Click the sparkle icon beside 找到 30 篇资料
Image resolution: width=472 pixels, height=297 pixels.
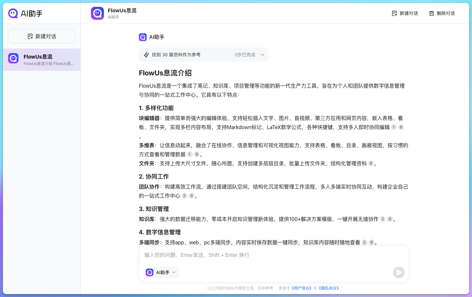point(146,55)
